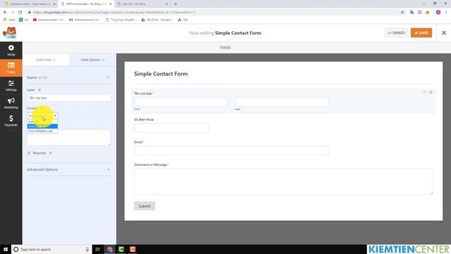The height and width of the screenshot is (254, 451).
Task: Click the WPForms bear logo
Action: tap(10, 33)
